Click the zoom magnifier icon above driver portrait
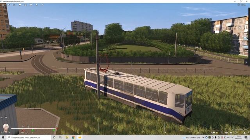250x140 pixels. click(x=6, y=117)
